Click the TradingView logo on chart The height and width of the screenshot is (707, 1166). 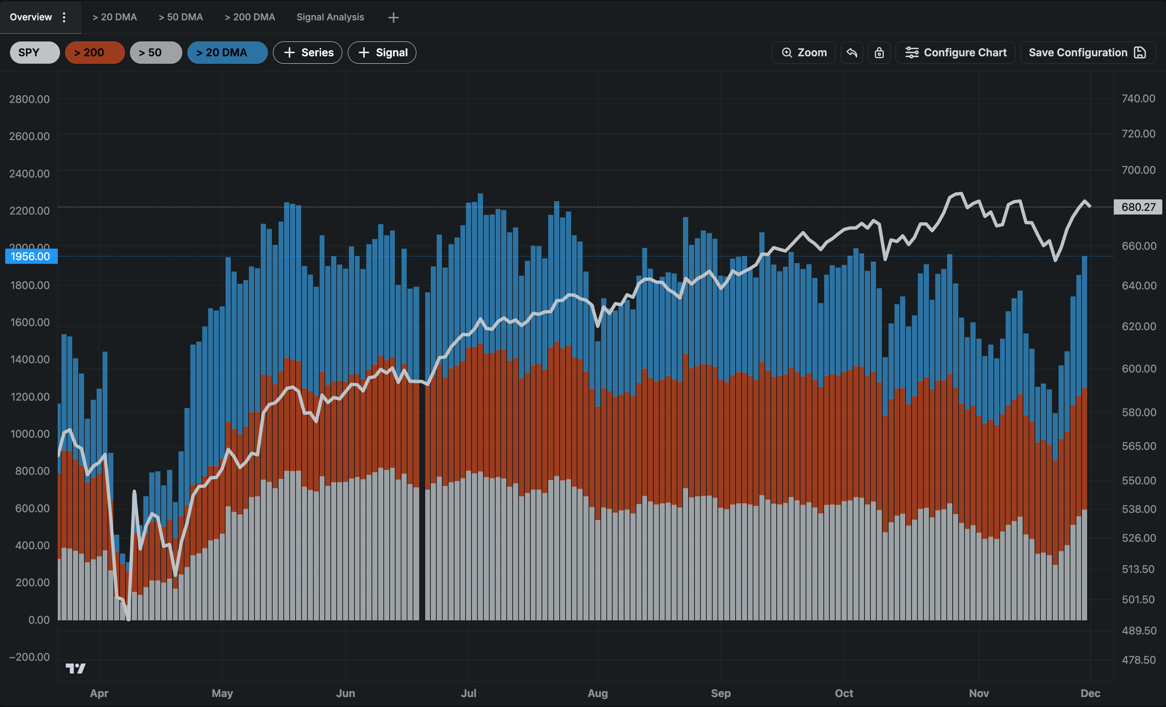click(75, 668)
